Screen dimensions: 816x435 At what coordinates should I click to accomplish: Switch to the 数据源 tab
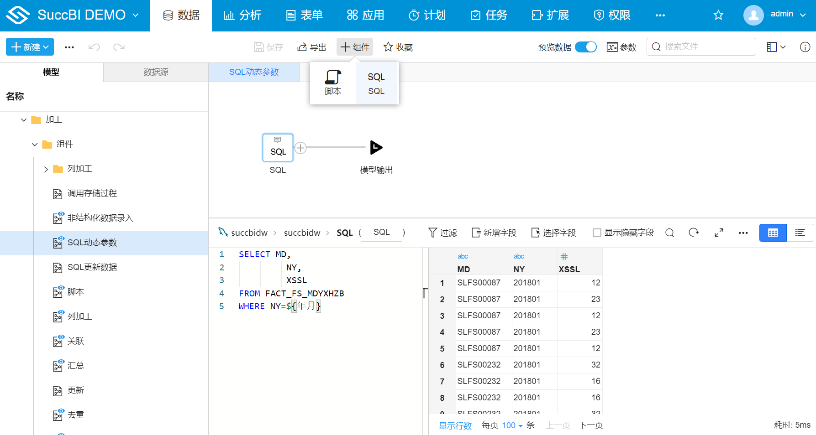(x=155, y=72)
